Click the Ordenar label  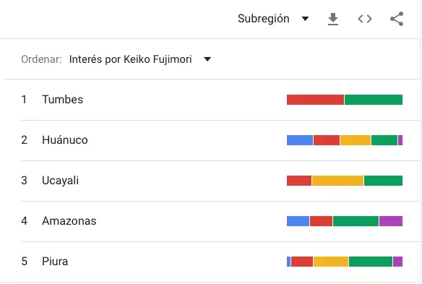(x=41, y=59)
